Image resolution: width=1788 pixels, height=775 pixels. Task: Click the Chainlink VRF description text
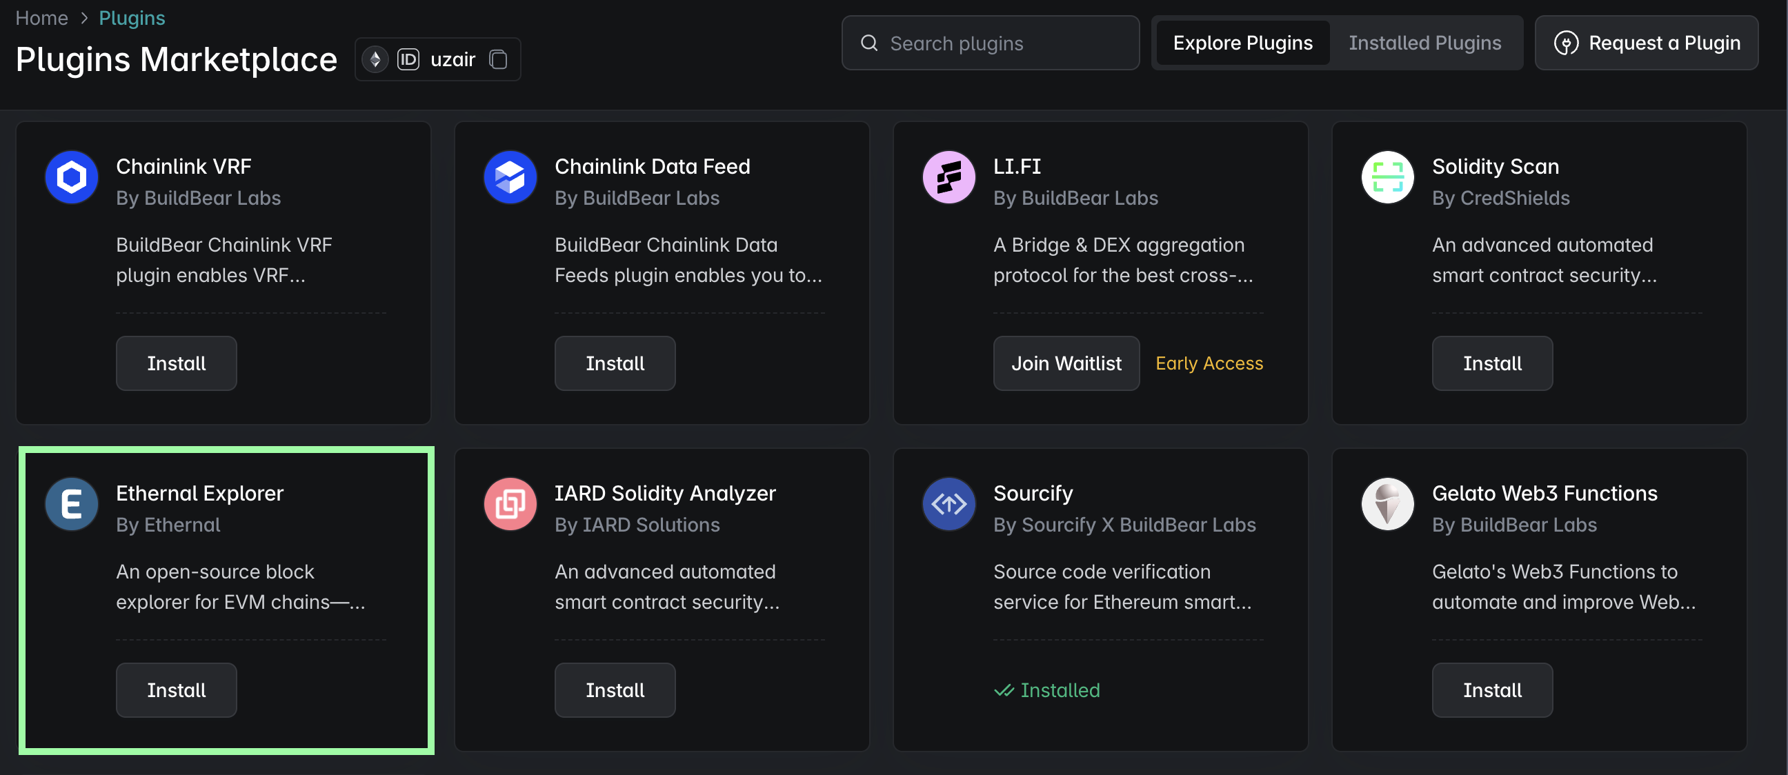[224, 260]
